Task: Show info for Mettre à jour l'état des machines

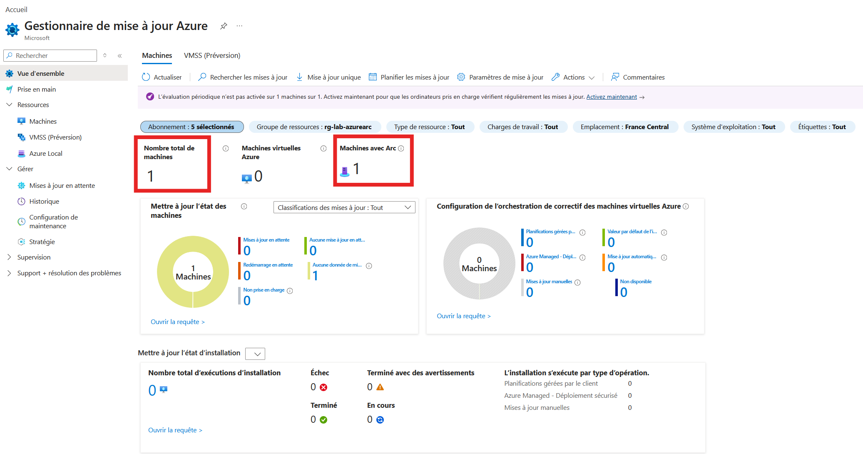Action: 244,206
